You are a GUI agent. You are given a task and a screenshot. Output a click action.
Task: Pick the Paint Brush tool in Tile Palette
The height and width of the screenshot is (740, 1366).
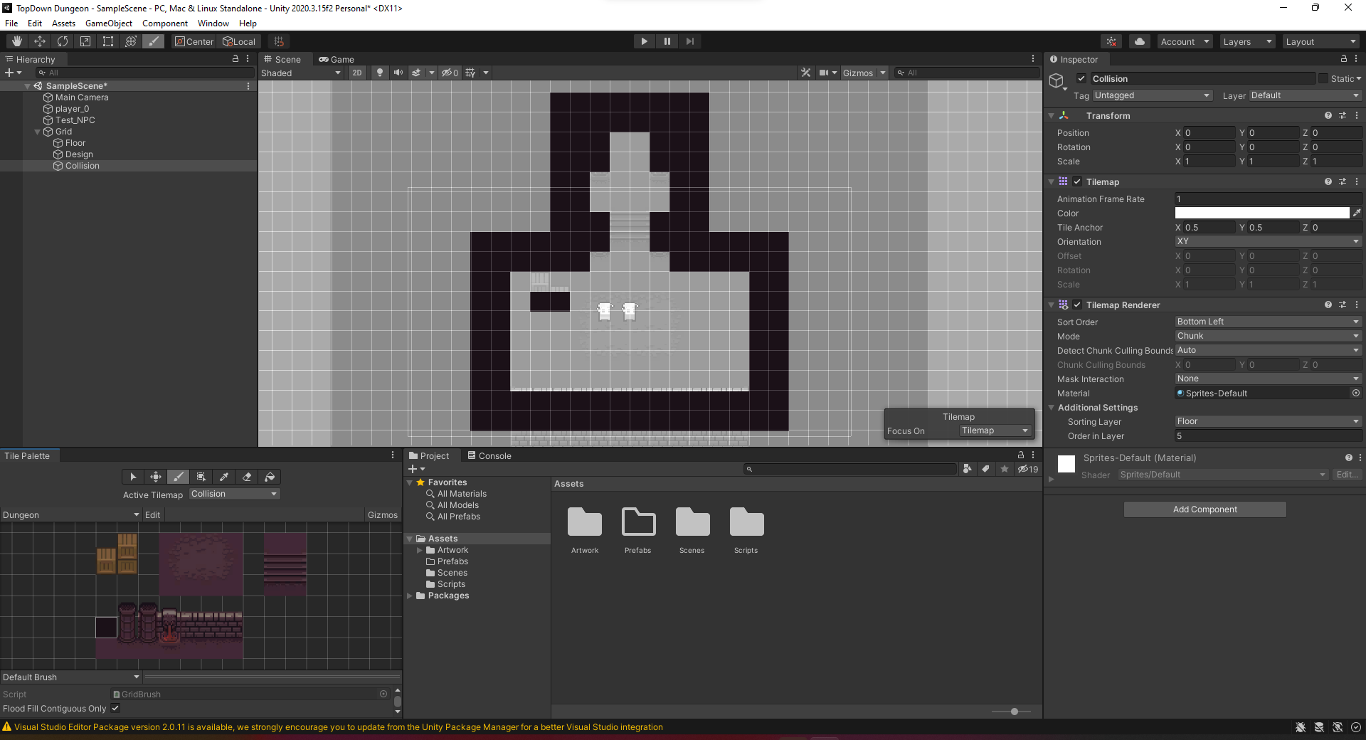179,477
